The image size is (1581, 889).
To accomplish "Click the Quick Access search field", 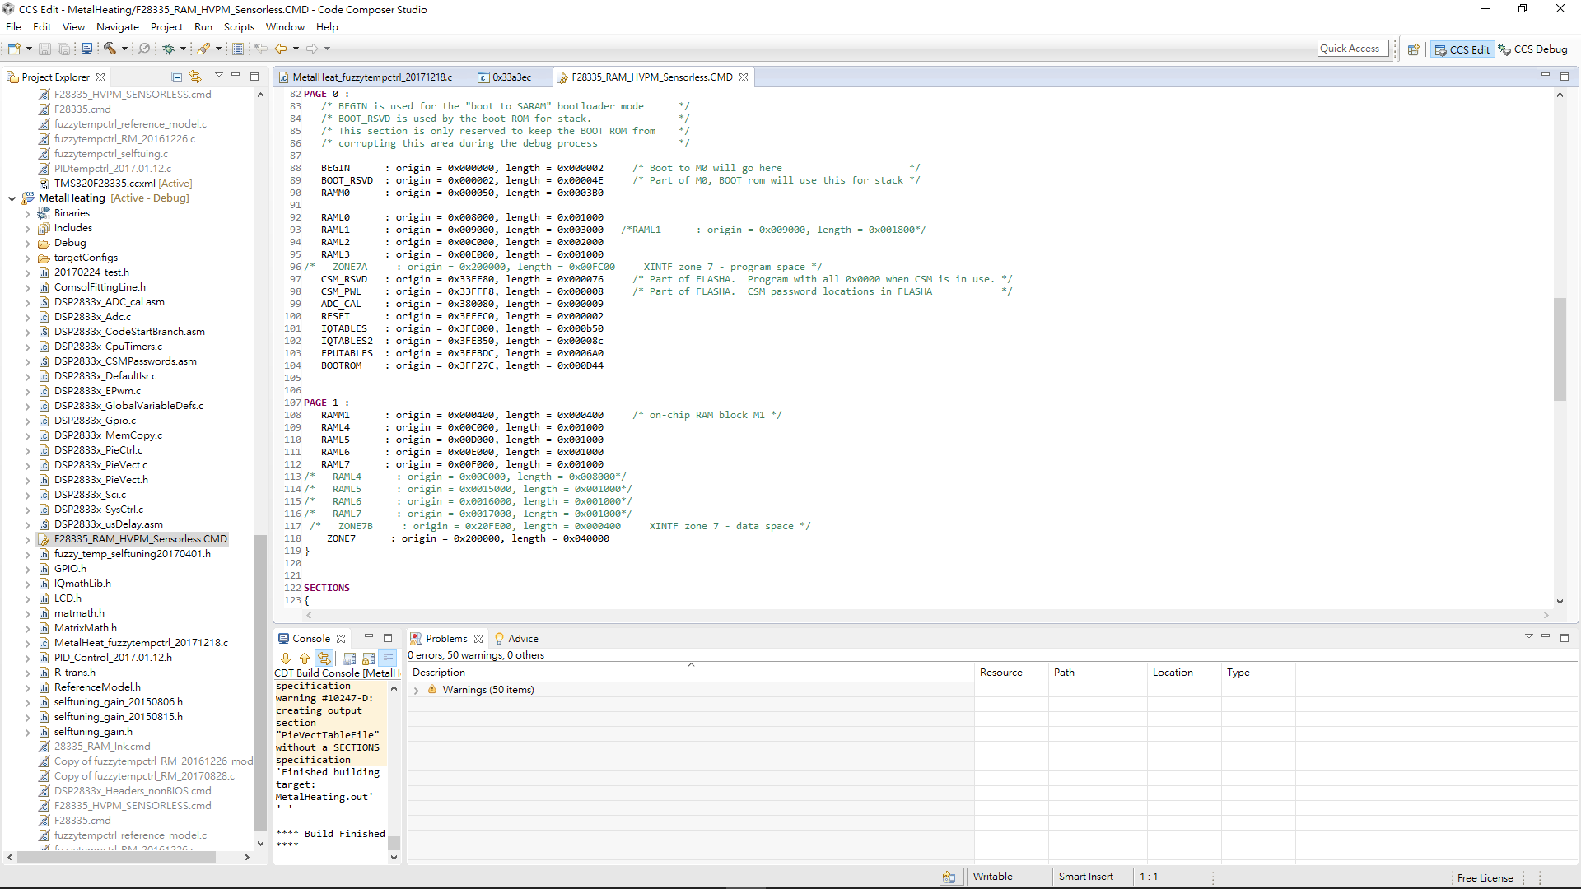I will point(1352,49).
